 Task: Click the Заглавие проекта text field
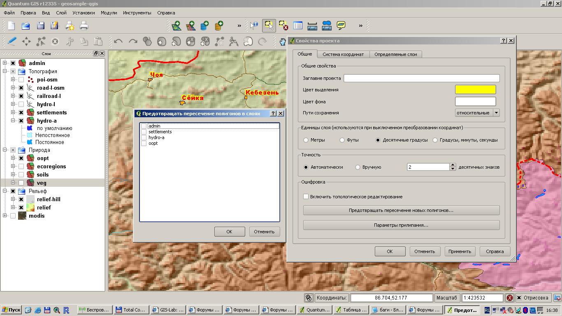click(421, 78)
